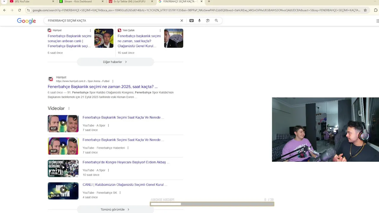
Task: Bookmark this page with the star icon
Action: coord(365,10)
